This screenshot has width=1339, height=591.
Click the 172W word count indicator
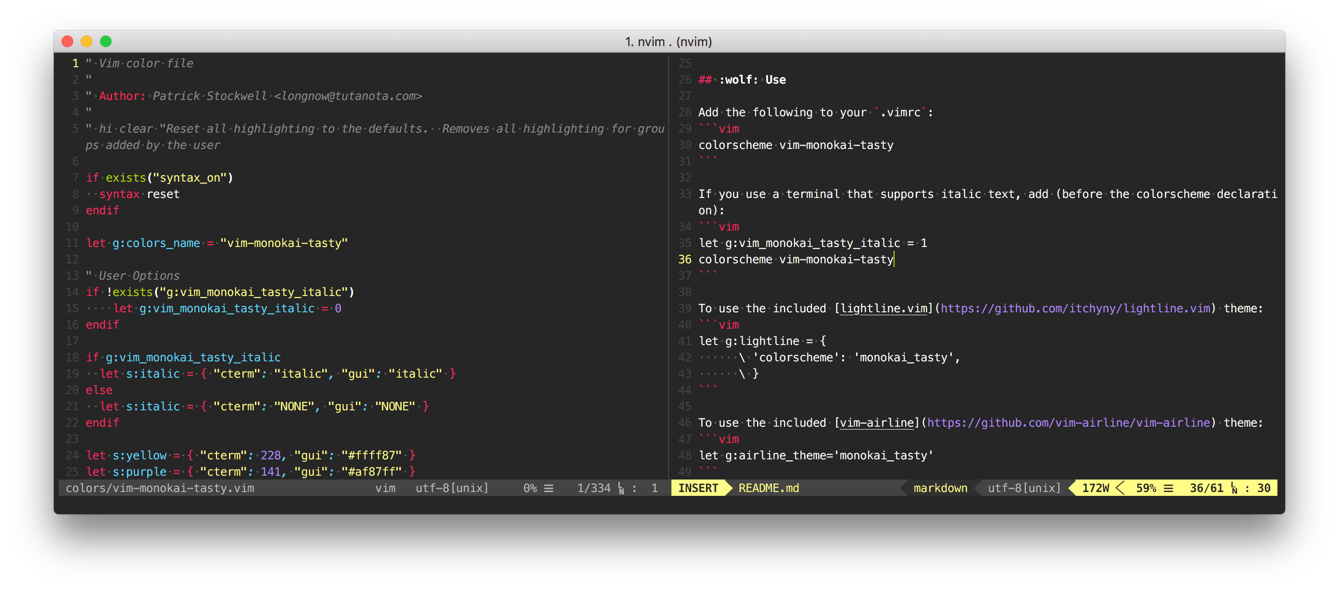pyautogui.click(x=1095, y=488)
